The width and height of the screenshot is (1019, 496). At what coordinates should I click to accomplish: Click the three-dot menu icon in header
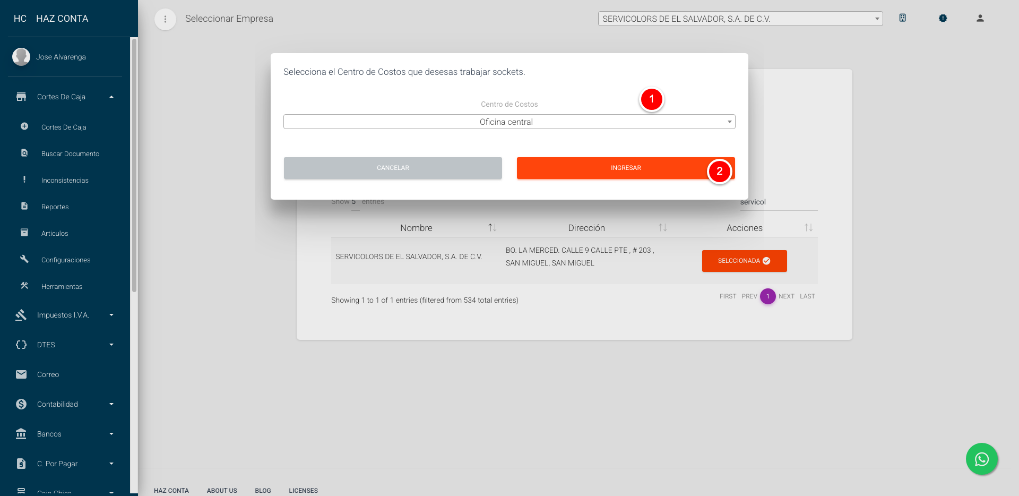coord(165,19)
